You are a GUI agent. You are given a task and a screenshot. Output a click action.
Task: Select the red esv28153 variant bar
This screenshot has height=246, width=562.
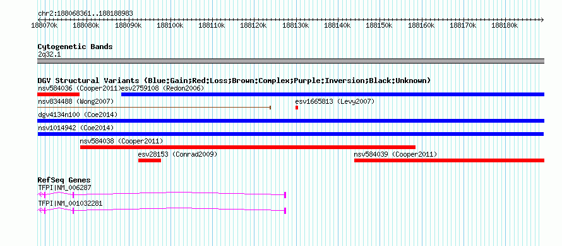[x=150, y=160]
